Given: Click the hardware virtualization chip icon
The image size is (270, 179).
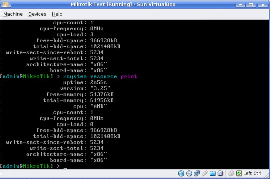Looking at the screenshot, I should 221,173.
